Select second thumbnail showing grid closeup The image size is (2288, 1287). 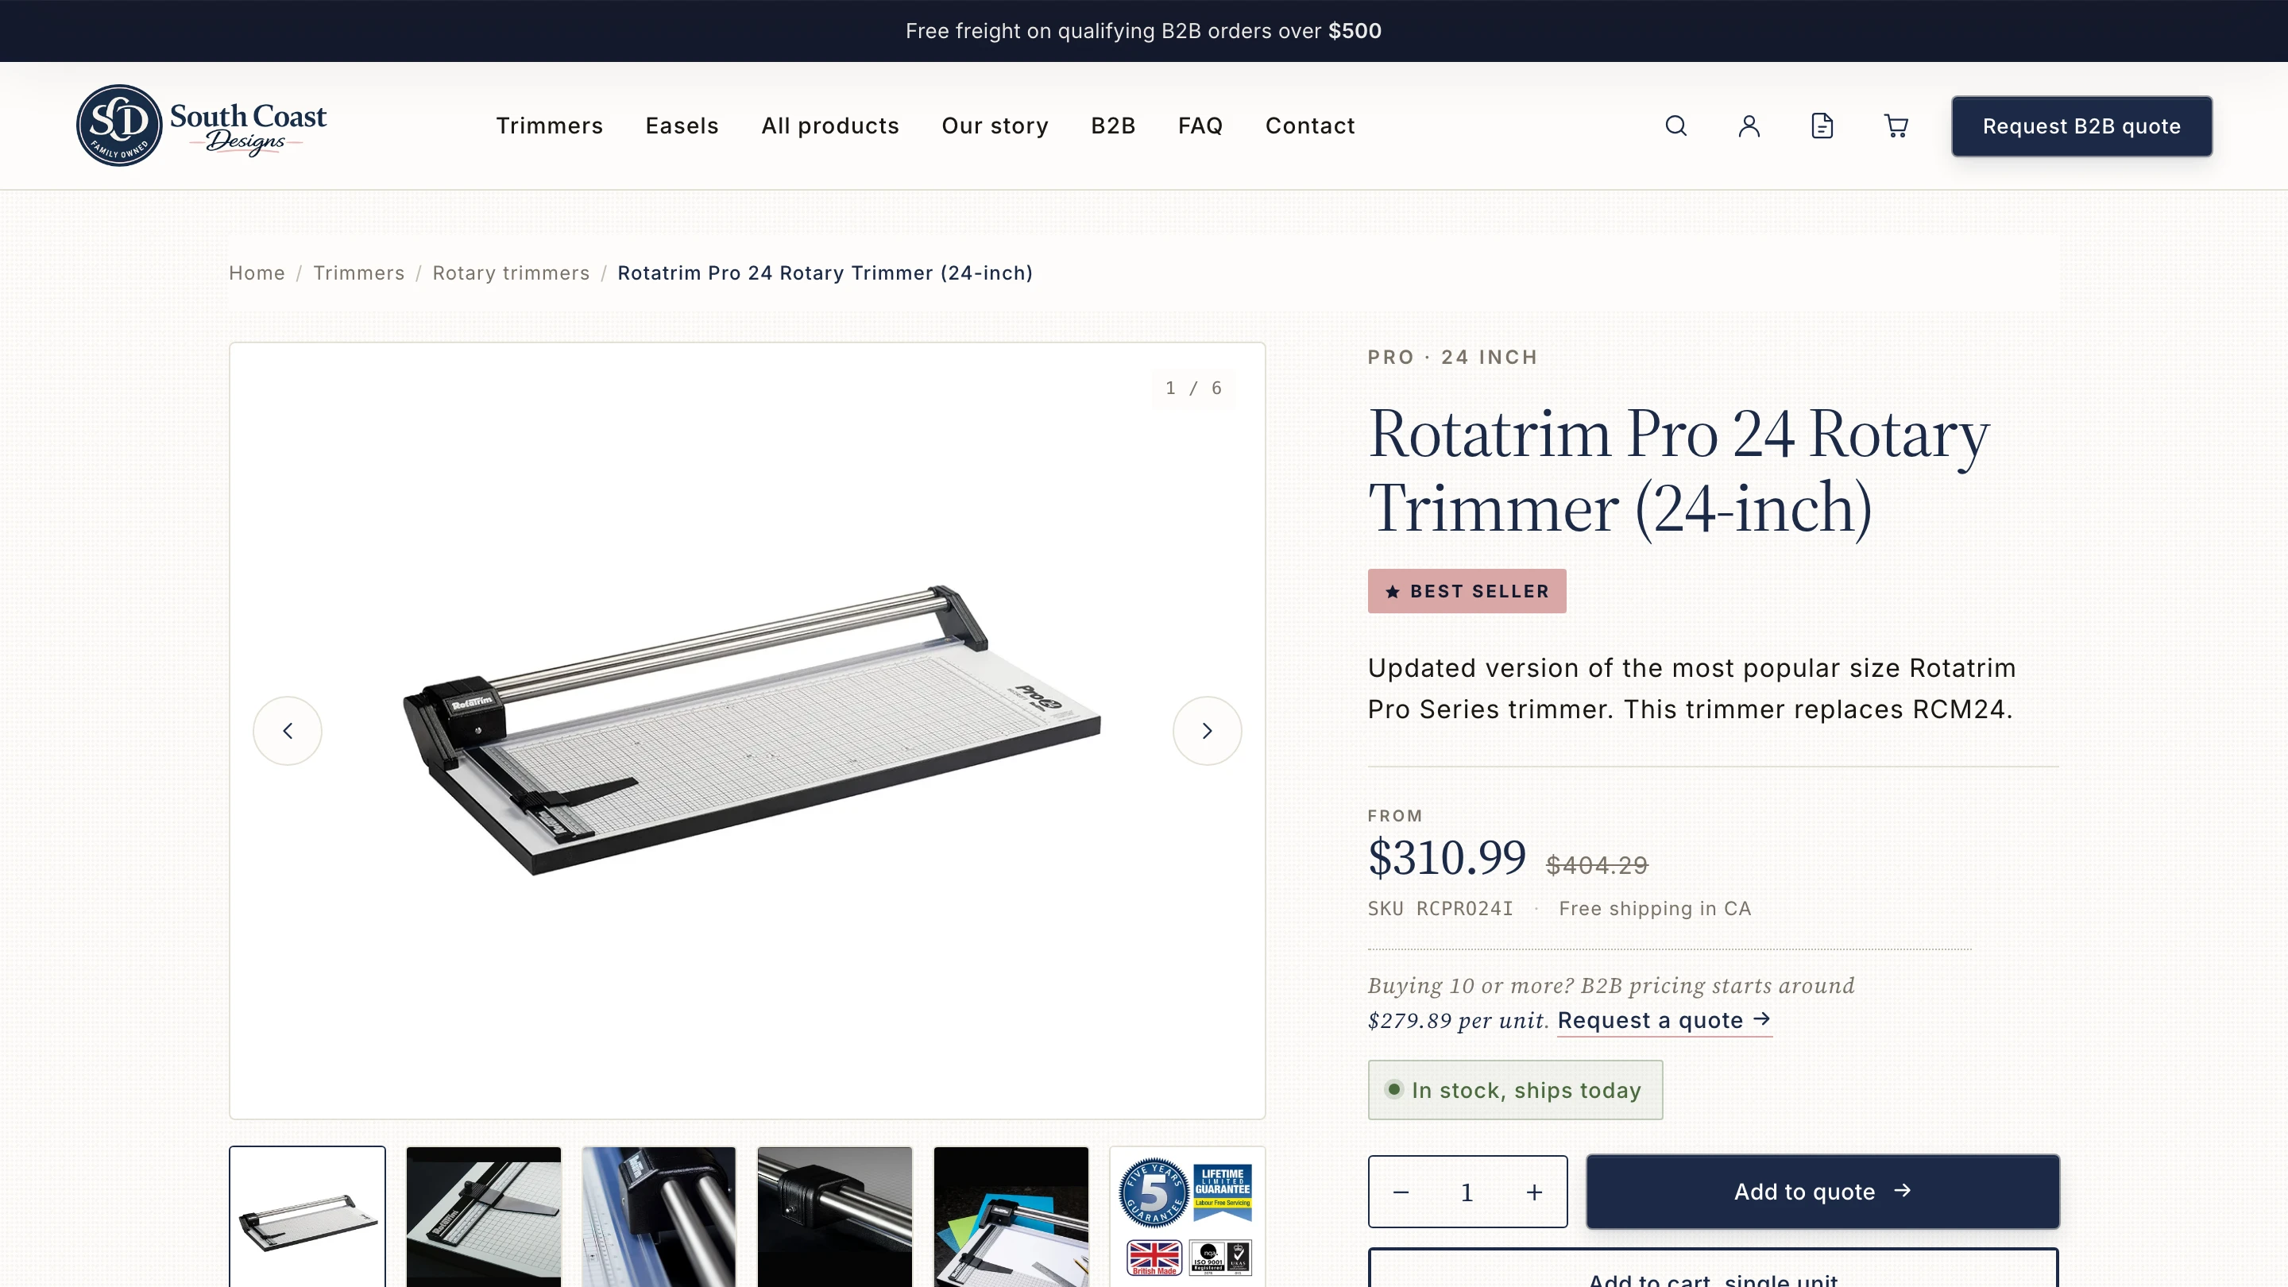483,1217
